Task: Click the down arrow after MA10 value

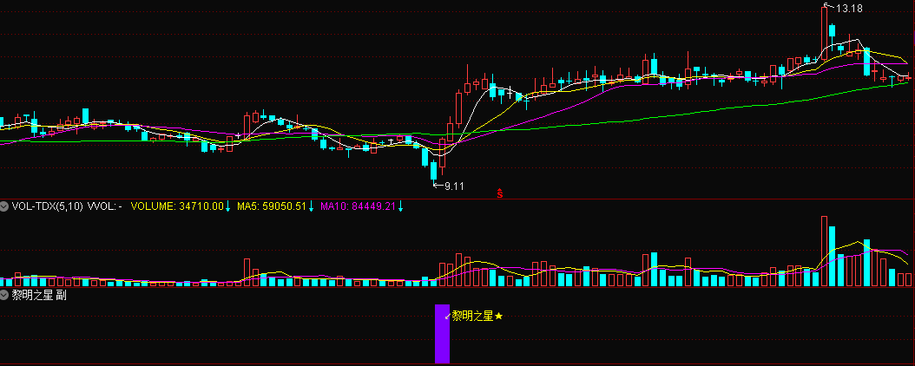Action: click(401, 206)
